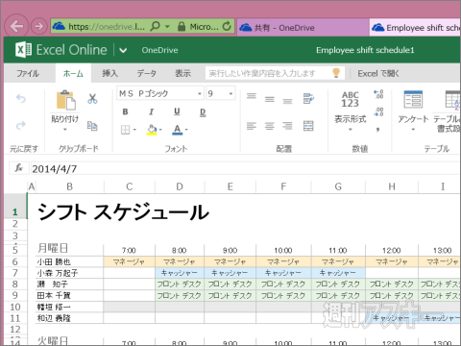Click the browser forward arrow

point(39,26)
